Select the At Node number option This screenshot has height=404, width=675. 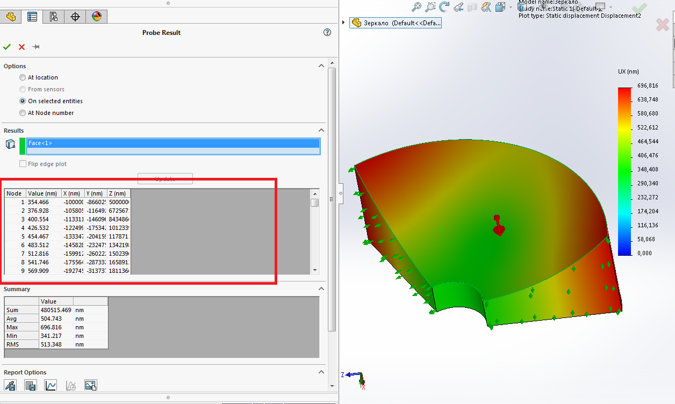click(x=22, y=113)
